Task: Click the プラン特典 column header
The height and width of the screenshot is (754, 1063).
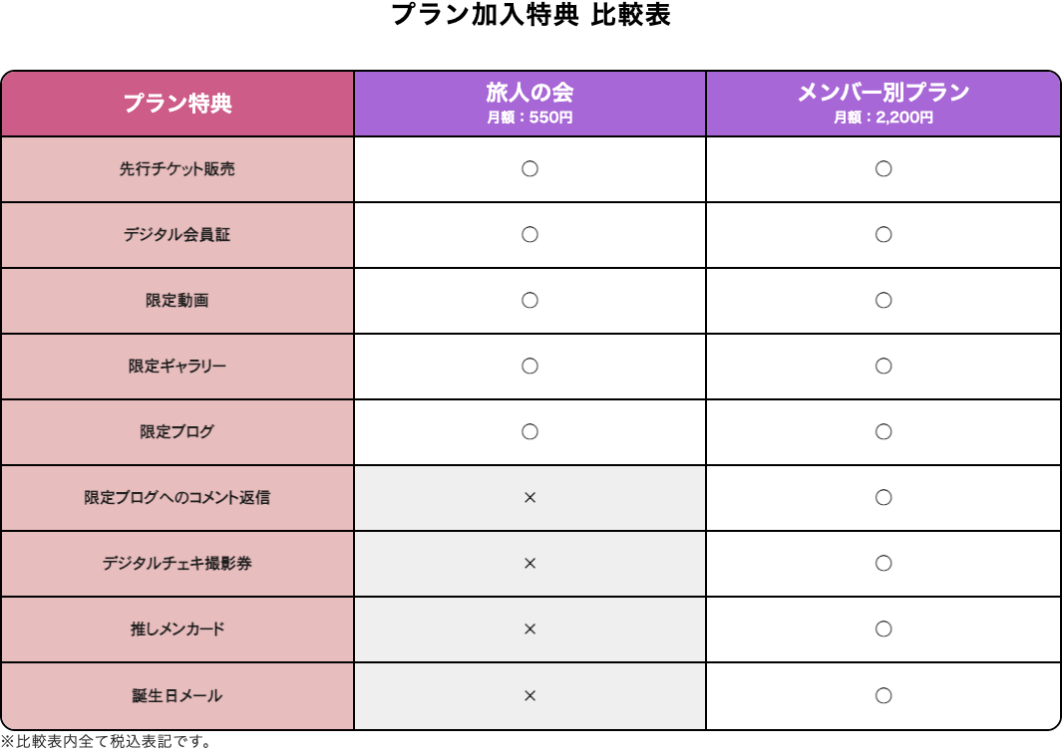Action: pyautogui.click(x=177, y=104)
